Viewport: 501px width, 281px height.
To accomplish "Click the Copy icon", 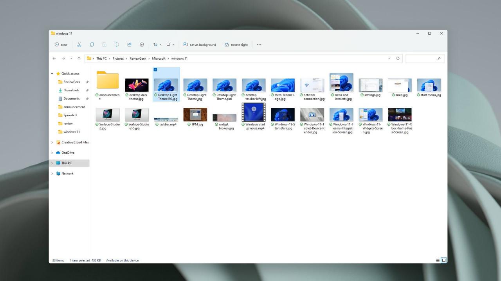I will [92, 44].
